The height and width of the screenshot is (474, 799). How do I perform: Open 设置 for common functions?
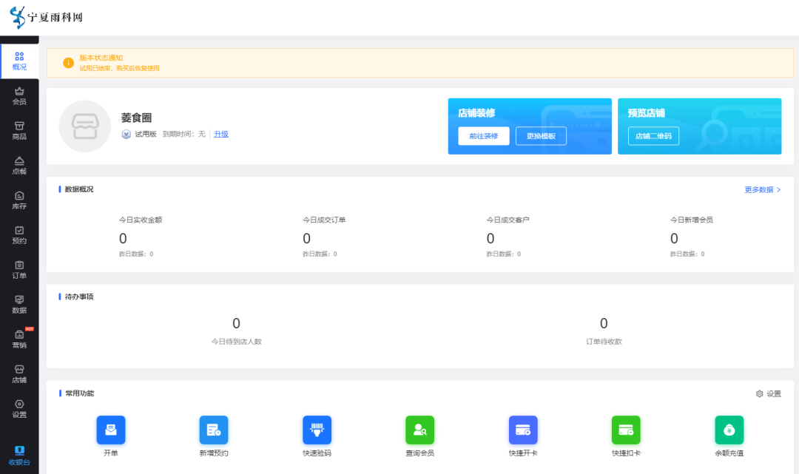tap(769, 393)
